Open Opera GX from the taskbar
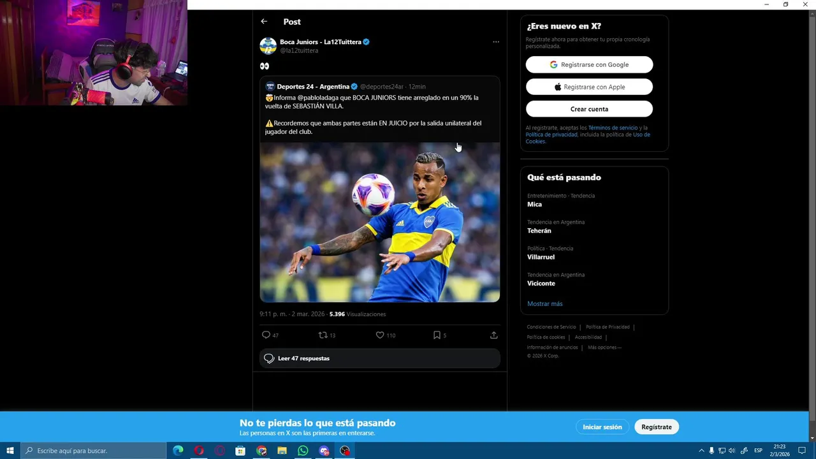 [x=220, y=451]
